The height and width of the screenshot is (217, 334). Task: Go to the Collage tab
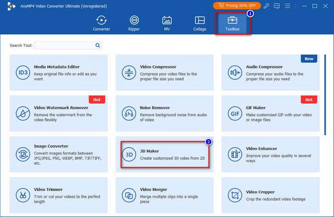(x=199, y=23)
